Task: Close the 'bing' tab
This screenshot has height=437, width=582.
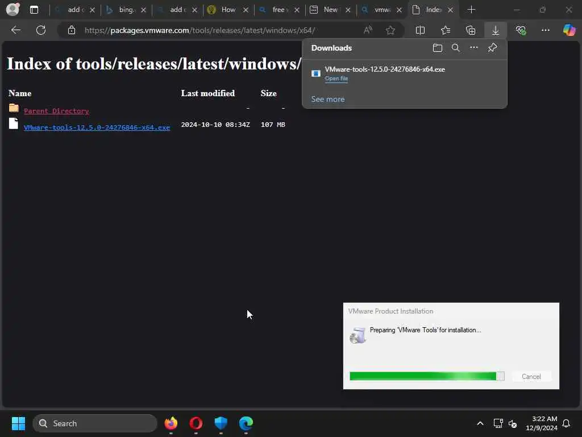Action: pos(143,10)
